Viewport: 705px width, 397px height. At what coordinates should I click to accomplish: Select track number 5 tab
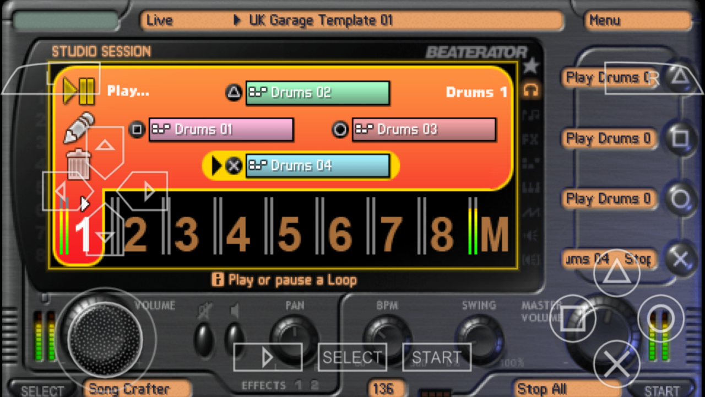coord(289,233)
